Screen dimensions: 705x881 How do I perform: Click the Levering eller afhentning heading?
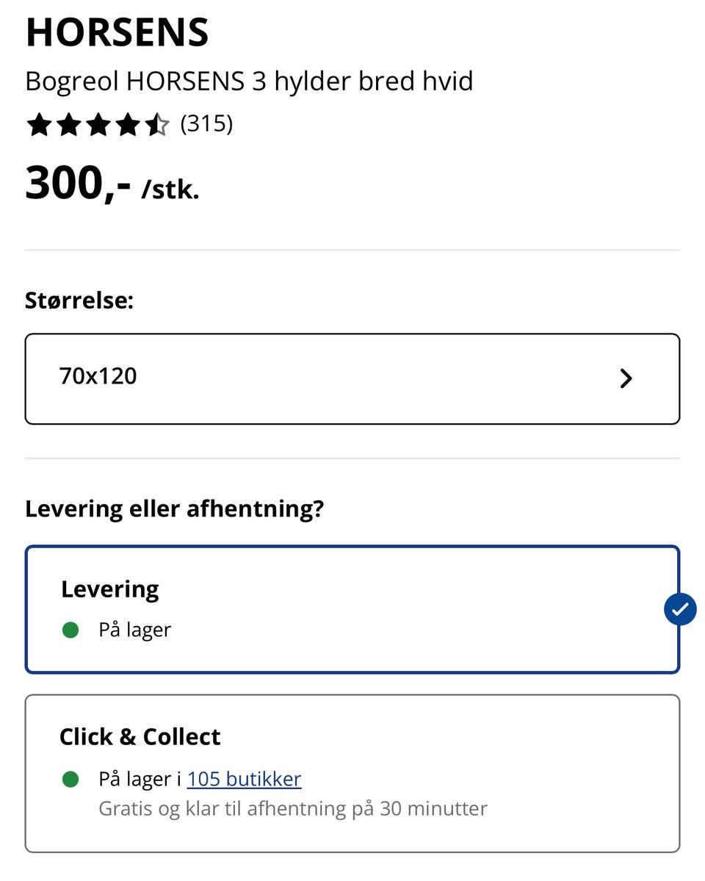click(174, 508)
